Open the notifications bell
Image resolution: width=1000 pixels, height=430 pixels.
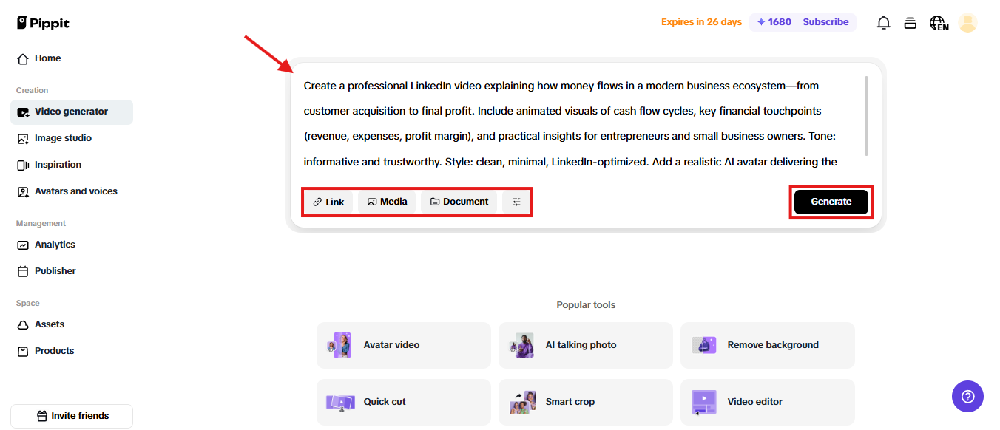point(883,22)
